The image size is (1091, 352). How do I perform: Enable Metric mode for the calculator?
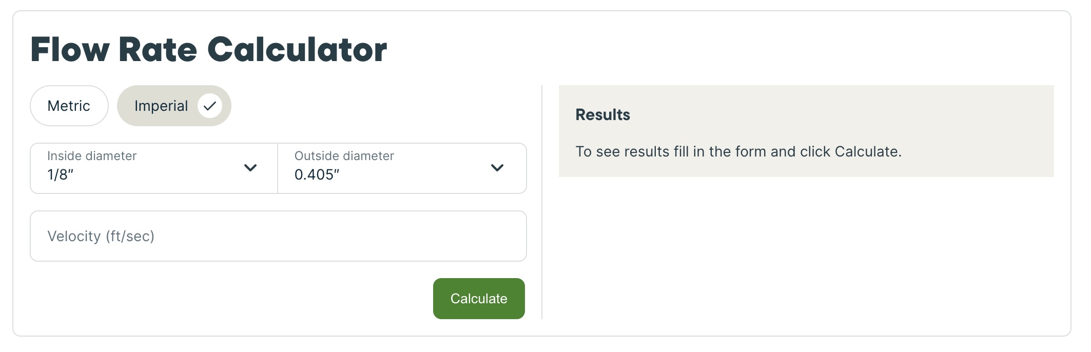pyautogui.click(x=69, y=105)
